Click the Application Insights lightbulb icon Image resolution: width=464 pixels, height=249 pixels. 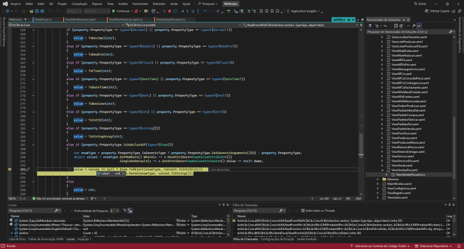[288, 11]
